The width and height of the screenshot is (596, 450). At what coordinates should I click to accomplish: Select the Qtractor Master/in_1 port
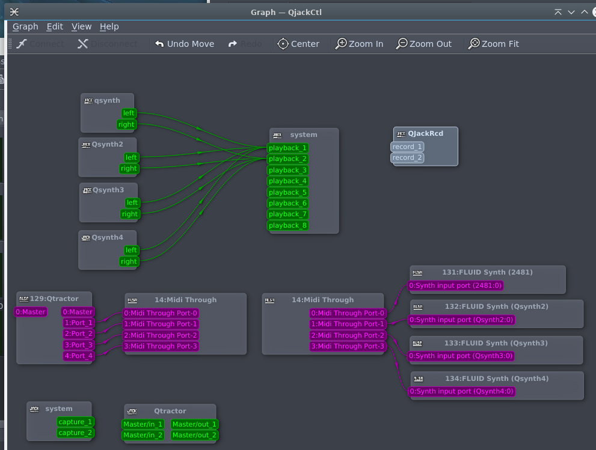point(143,424)
